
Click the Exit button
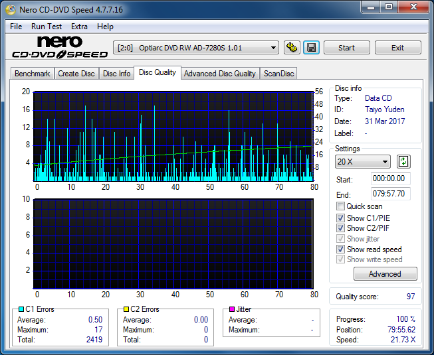point(397,48)
